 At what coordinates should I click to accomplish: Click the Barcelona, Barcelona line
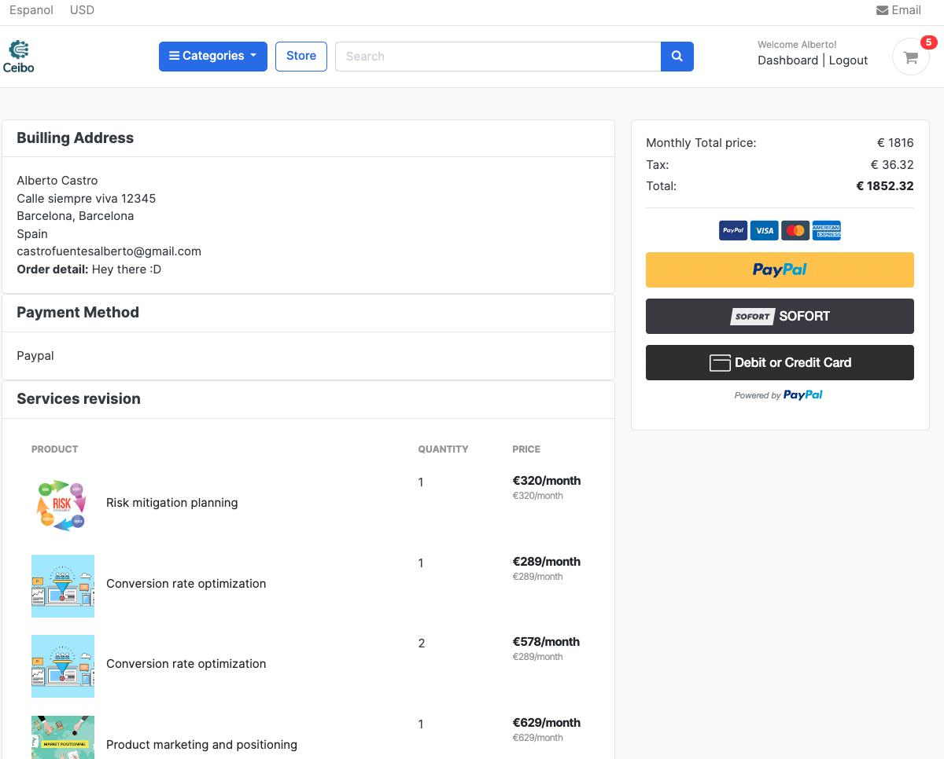point(76,216)
